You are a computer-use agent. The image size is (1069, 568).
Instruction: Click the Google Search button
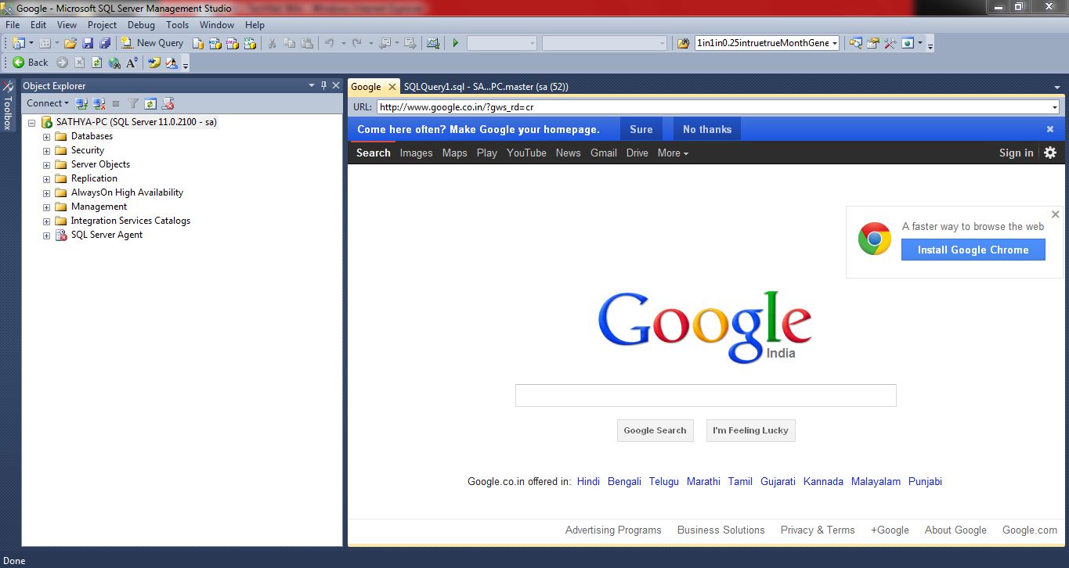(655, 430)
